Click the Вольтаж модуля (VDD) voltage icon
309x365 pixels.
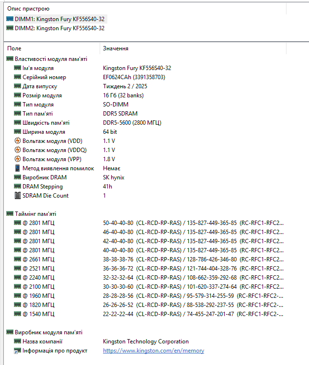tap(18, 141)
